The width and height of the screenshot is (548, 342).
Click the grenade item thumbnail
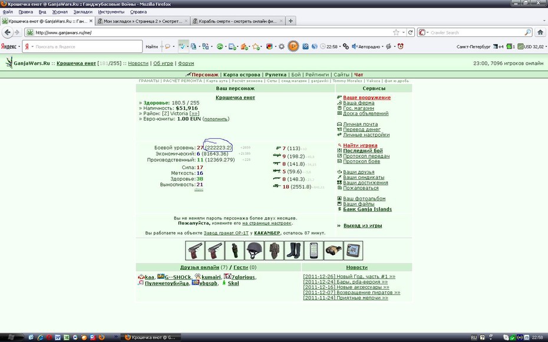[x=235, y=251]
